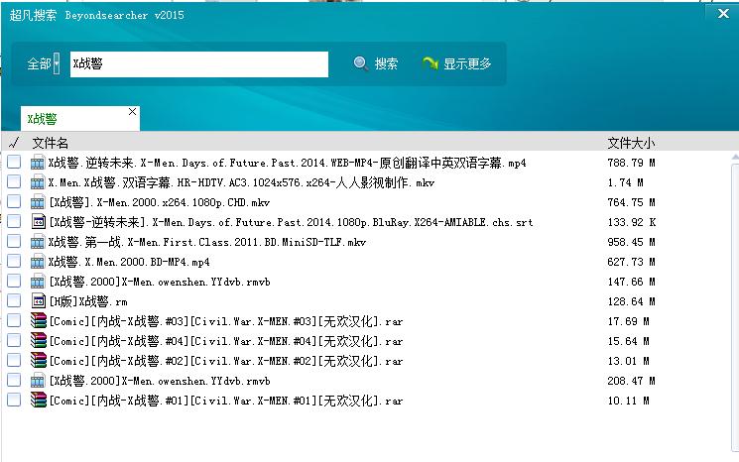Click the video icon of 788.79 M mp4 file

coord(38,163)
